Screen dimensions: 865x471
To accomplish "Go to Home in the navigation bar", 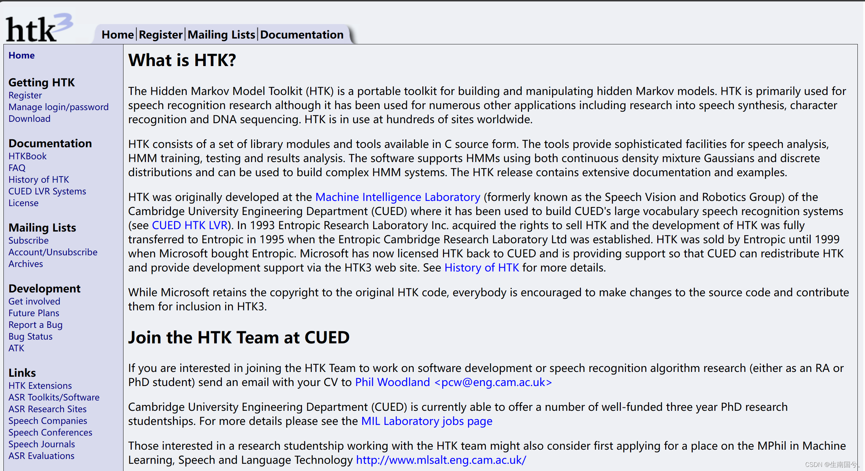I will [x=117, y=34].
